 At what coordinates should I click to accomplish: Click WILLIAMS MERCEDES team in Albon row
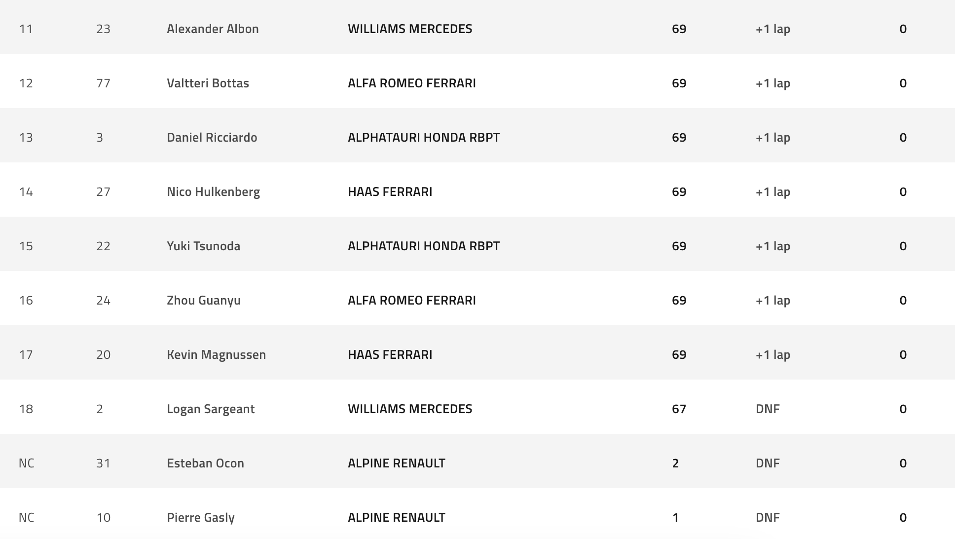[x=409, y=29]
